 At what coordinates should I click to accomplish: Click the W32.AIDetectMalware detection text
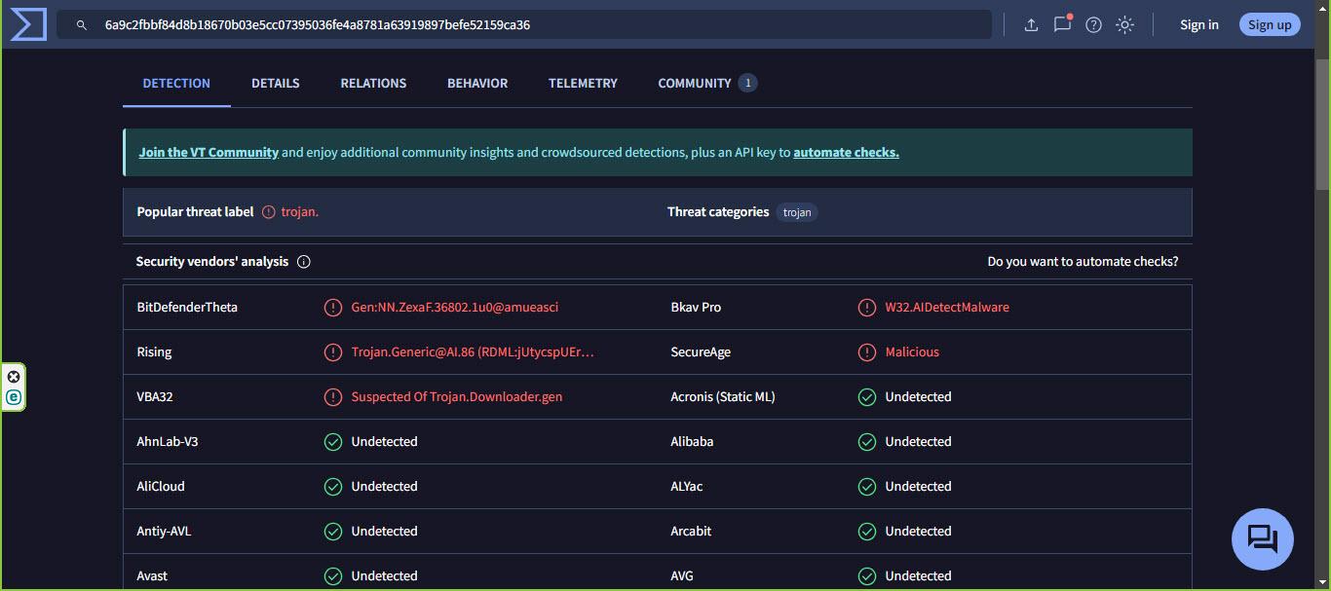click(x=947, y=308)
